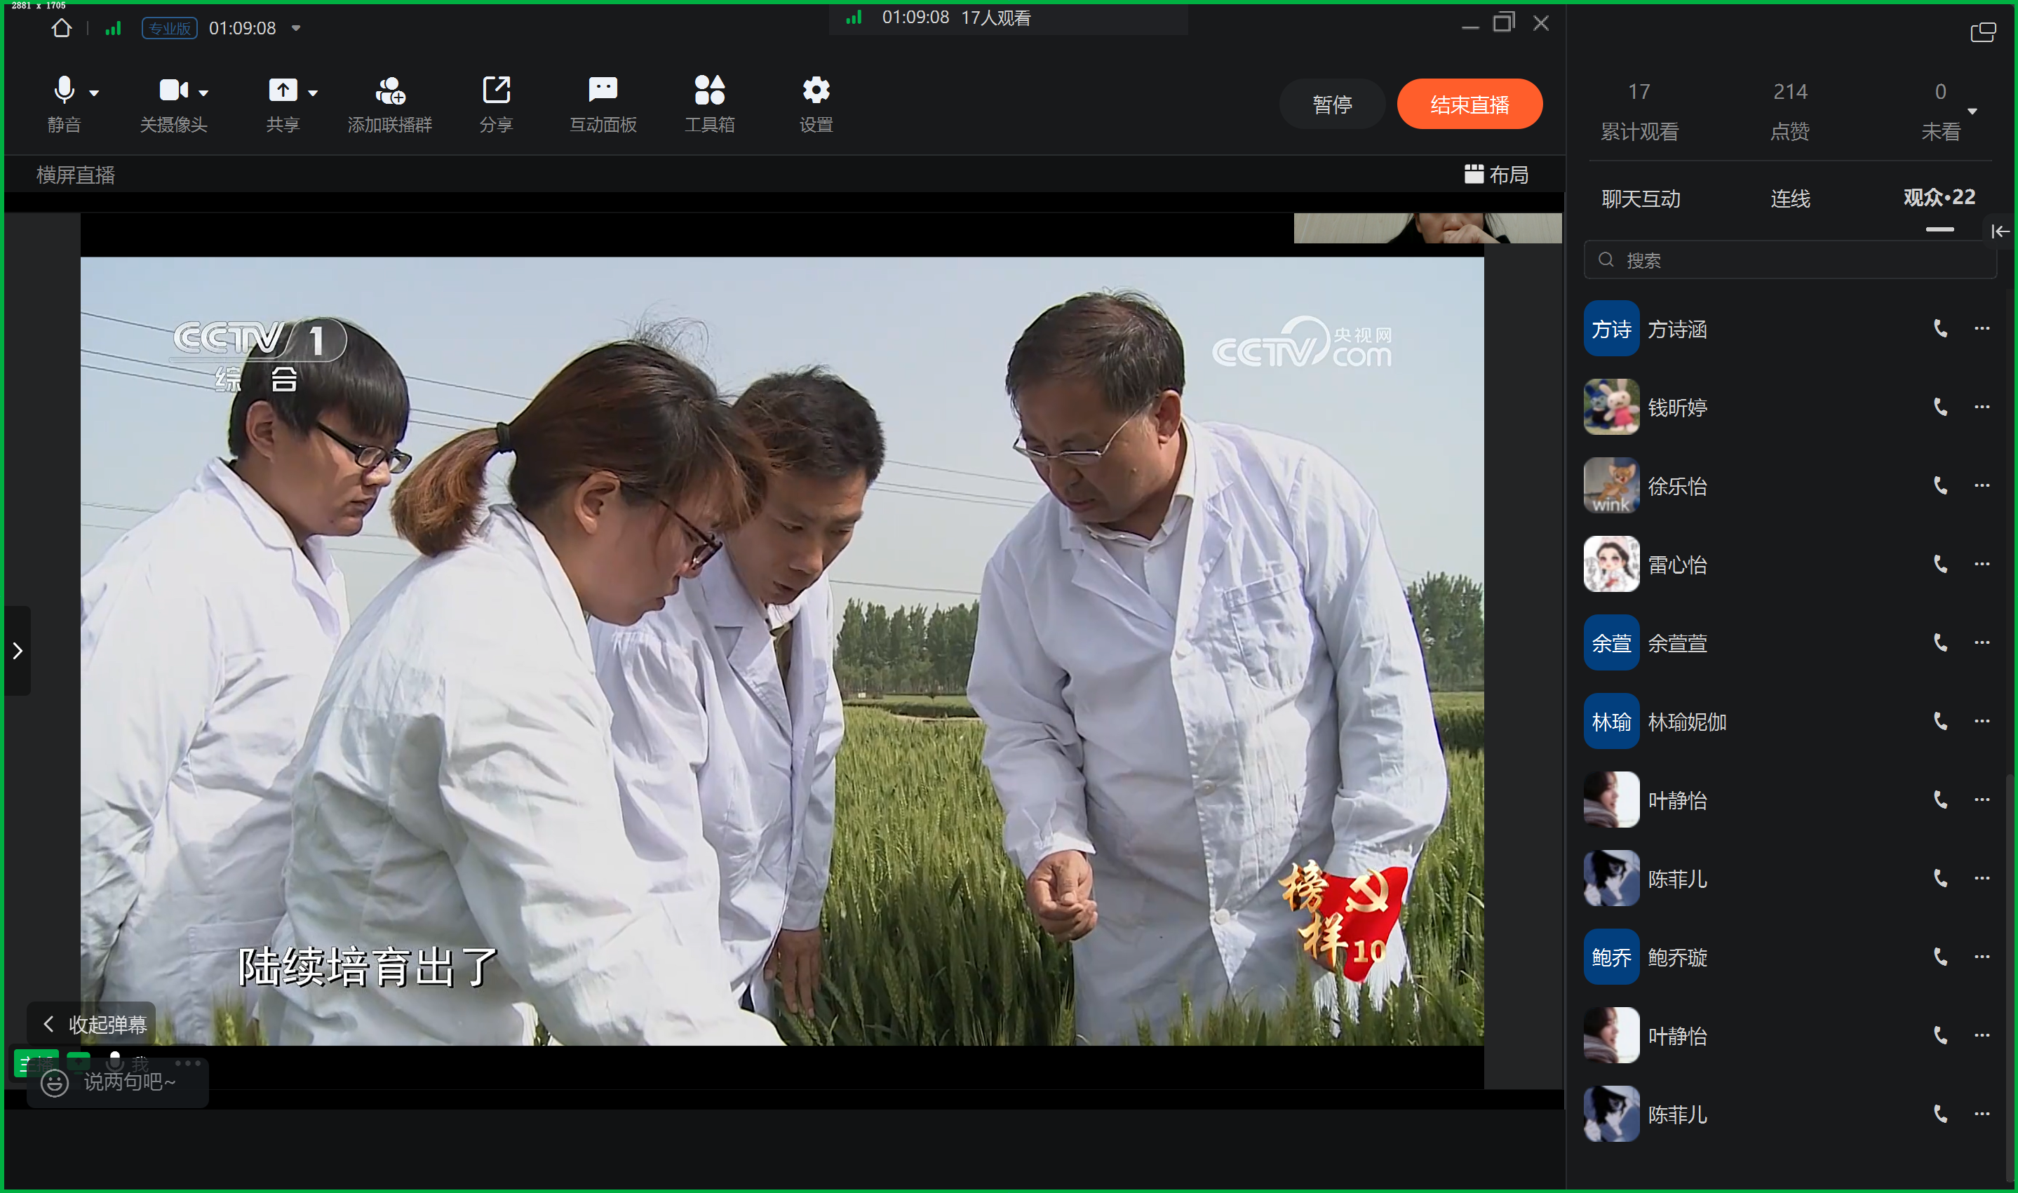Switch to the 连线 tab
The image size is (2018, 1193).
point(1789,198)
